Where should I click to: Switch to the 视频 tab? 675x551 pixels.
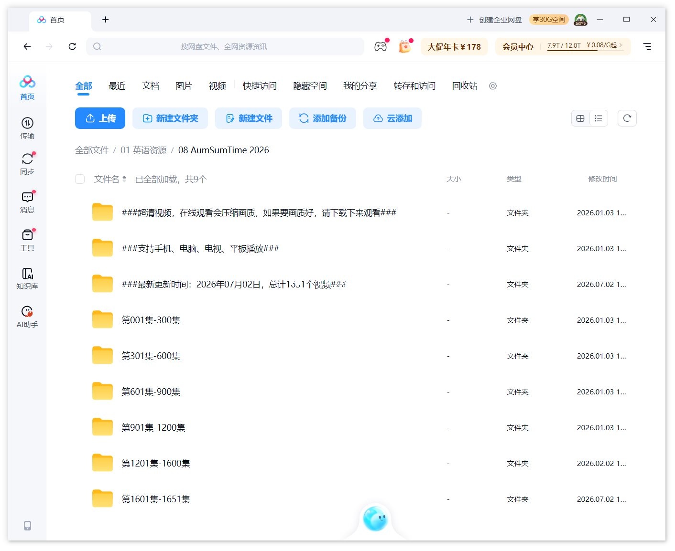[218, 86]
